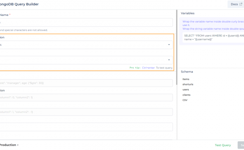This screenshot has width=244, height=150.
Task: Open the clients schema entry
Action: tap(186, 95)
